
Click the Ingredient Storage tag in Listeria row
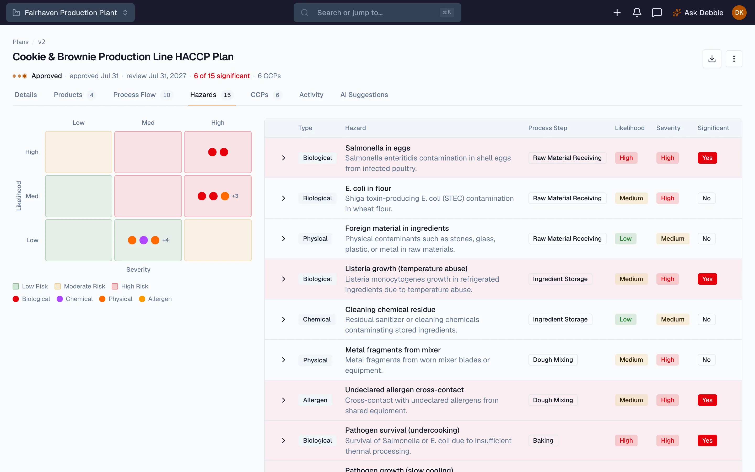click(560, 279)
